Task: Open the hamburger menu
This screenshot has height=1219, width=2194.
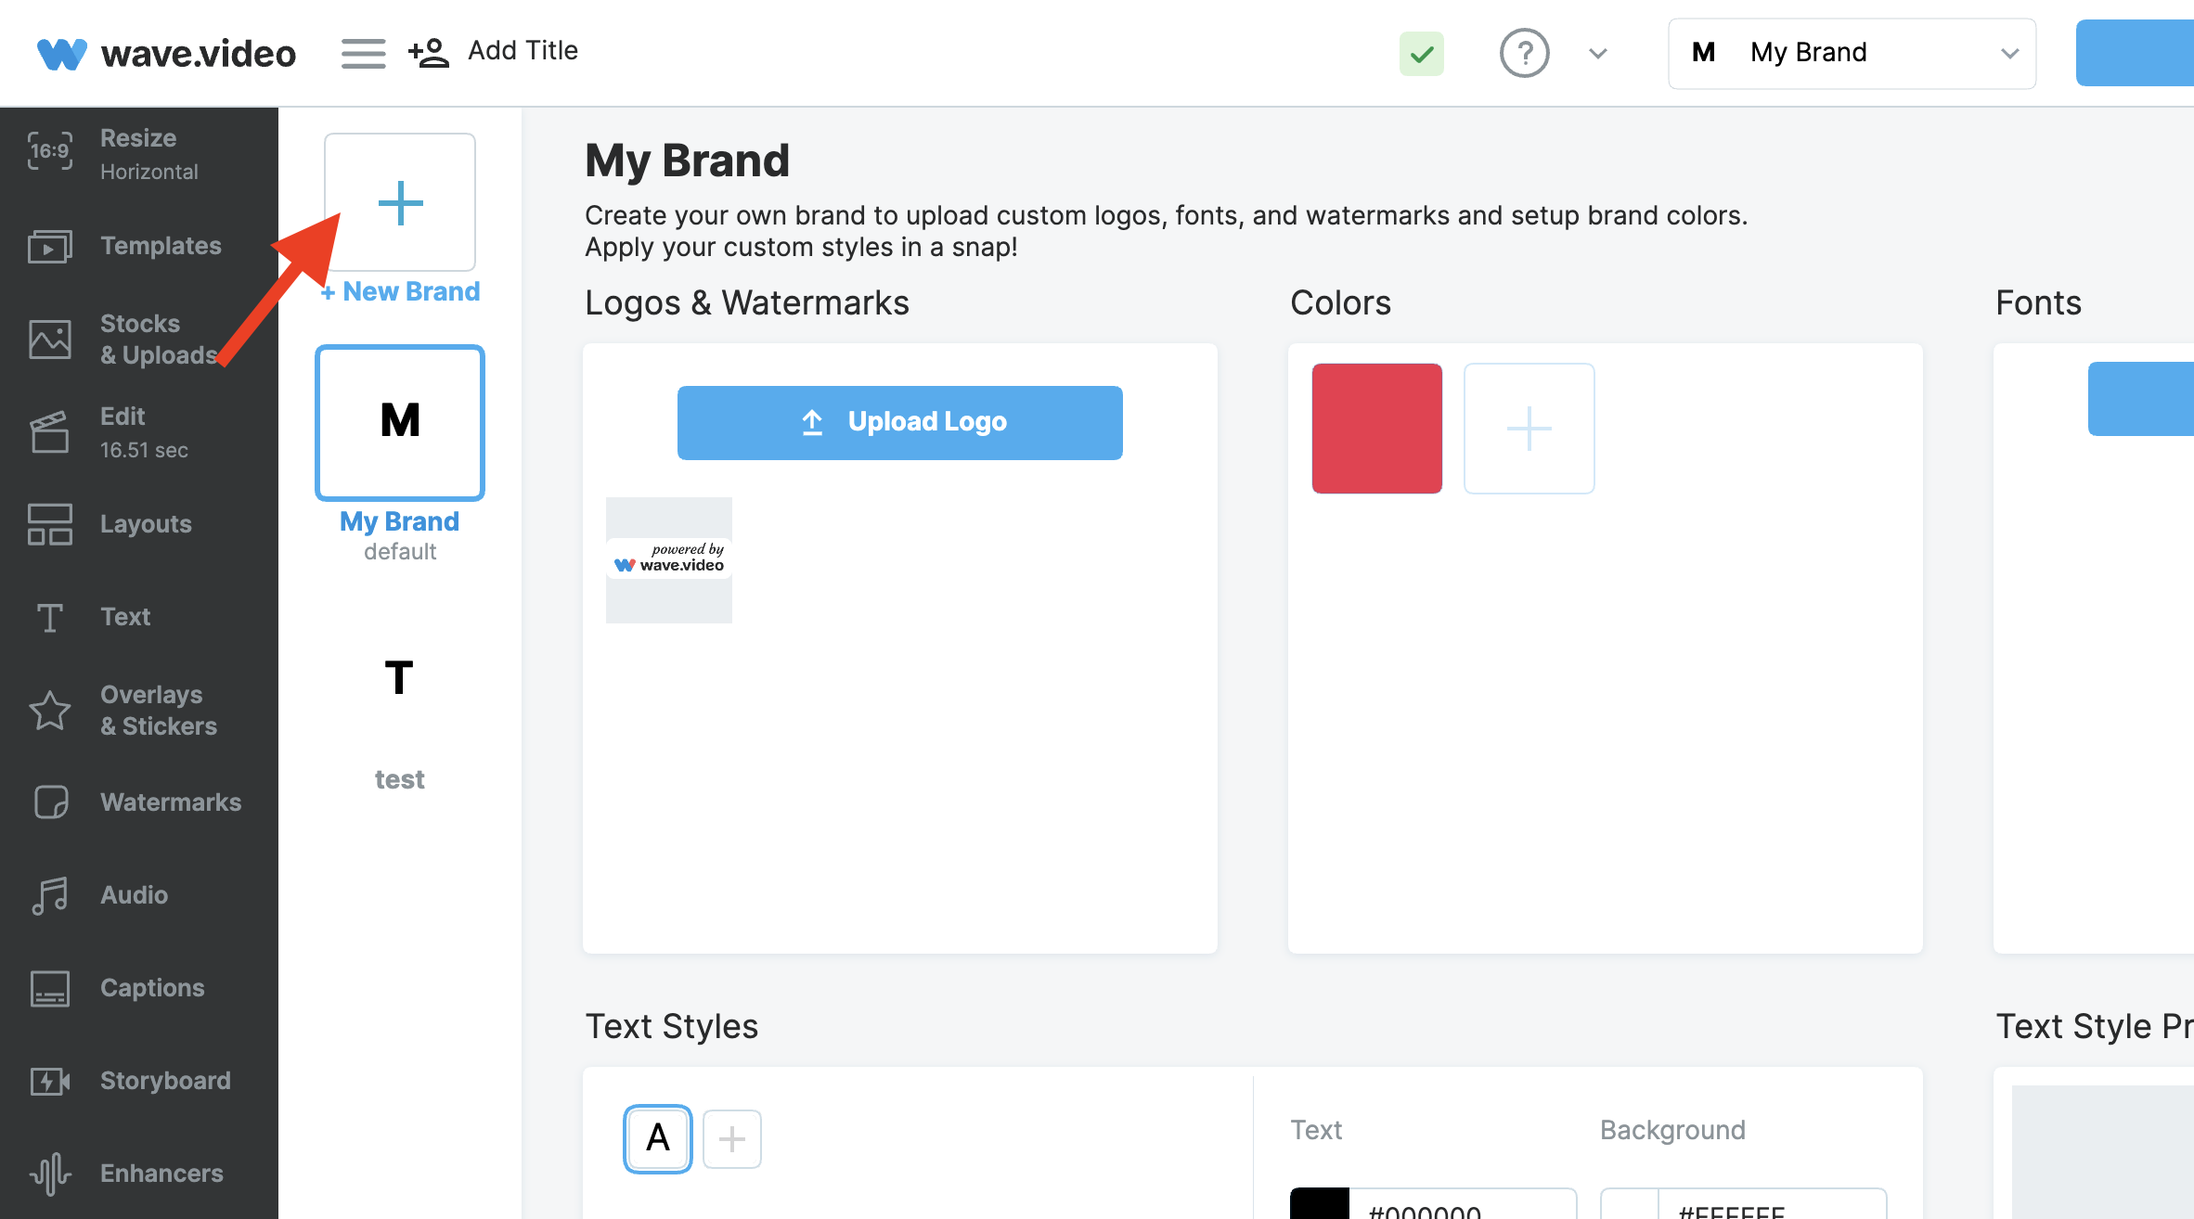Action: pyautogui.click(x=363, y=53)
